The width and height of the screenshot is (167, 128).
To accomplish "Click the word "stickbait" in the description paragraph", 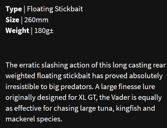I will (x=77, y=76).
